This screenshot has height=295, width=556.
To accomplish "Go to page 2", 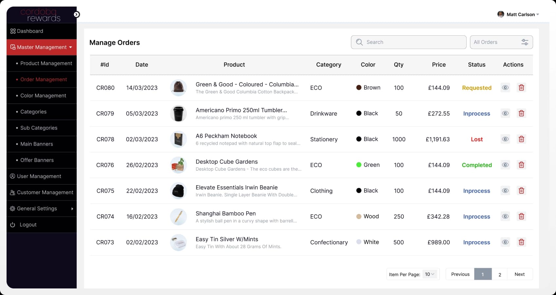I will 500,274.
